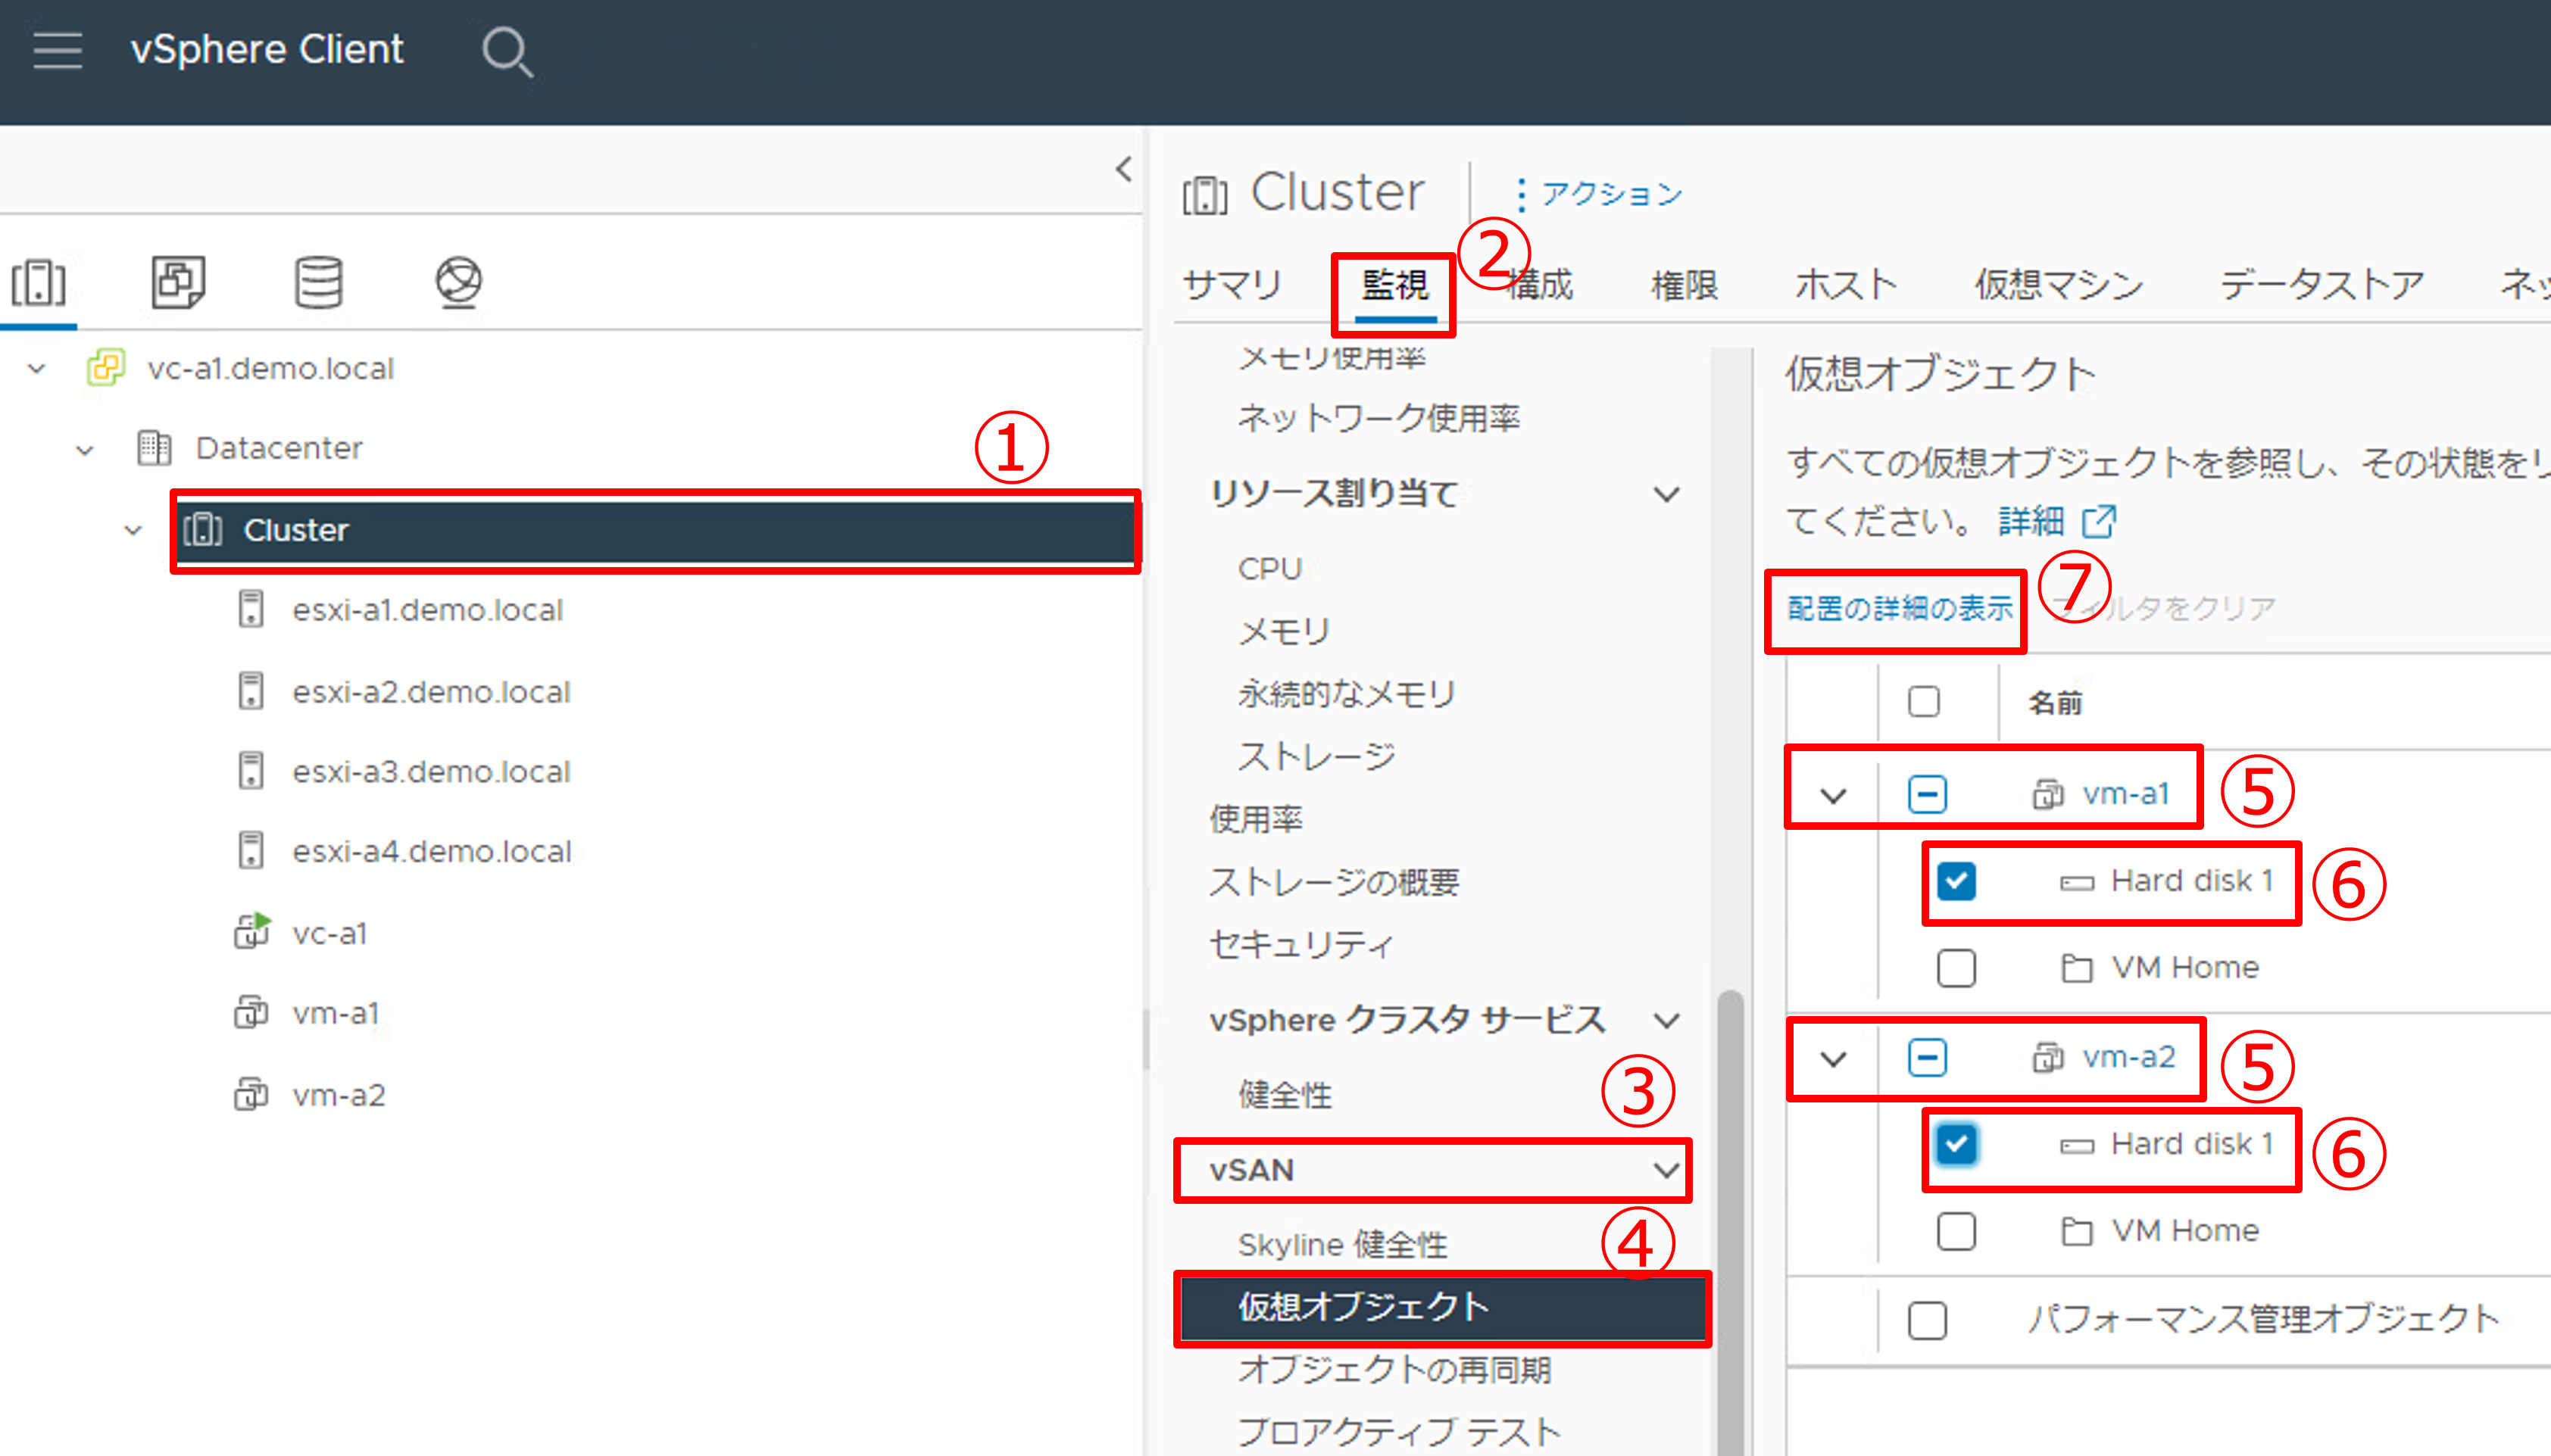Click host icon for esxi-a3.demo.local

[251, 771]
